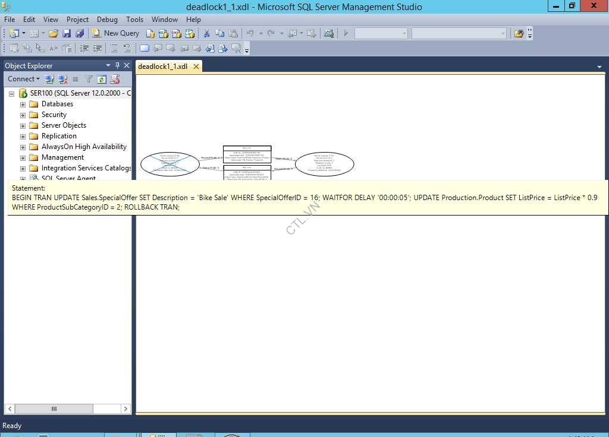Open the Debug menu
609x437 pixels.
tap(107, 20)
